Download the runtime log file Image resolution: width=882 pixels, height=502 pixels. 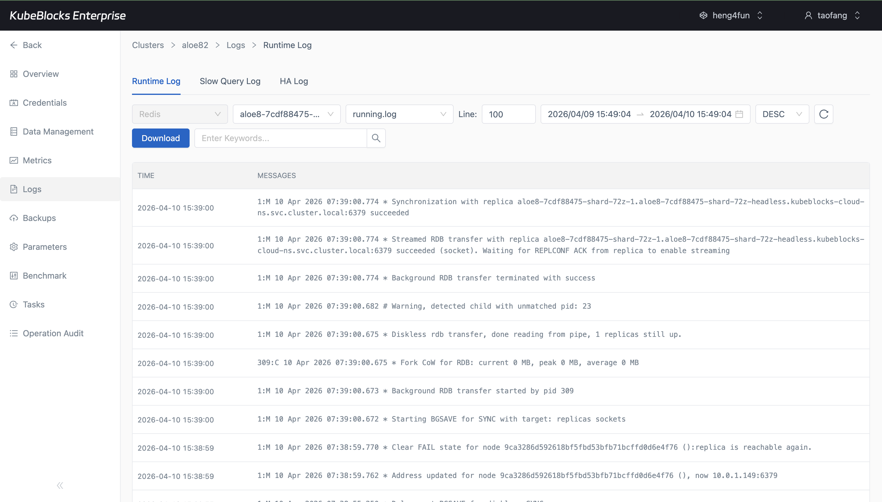pyautogui.click(x=160, y=138)
